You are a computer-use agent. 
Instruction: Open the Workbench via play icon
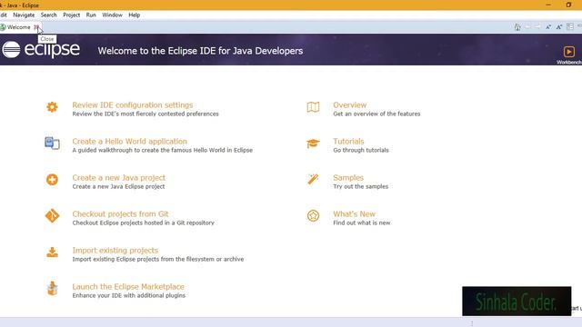[x=568, y=52]
